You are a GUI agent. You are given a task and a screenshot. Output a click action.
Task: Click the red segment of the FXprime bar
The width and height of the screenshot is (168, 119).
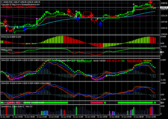coord(97,103)
